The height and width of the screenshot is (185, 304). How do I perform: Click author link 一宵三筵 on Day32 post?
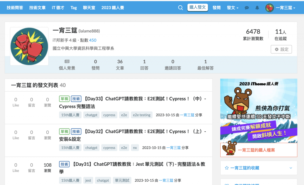point(173,148)
